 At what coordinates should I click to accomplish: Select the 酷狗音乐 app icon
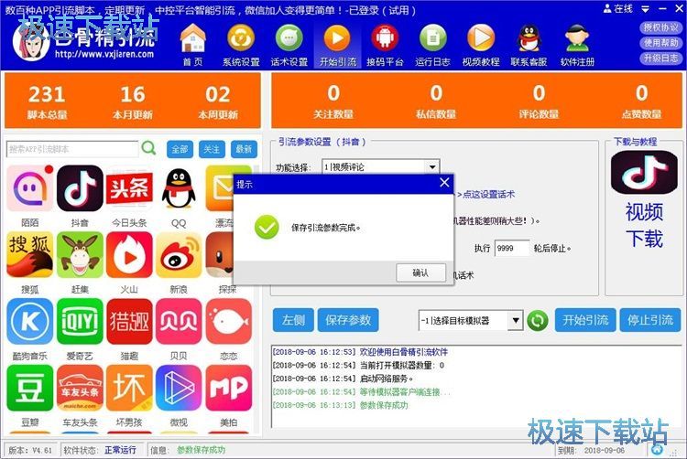[30, 321]
